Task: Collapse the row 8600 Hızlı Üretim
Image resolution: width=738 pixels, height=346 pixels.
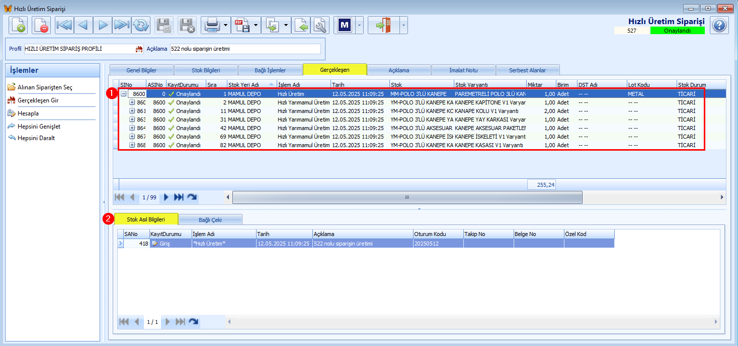Action: 123,94
